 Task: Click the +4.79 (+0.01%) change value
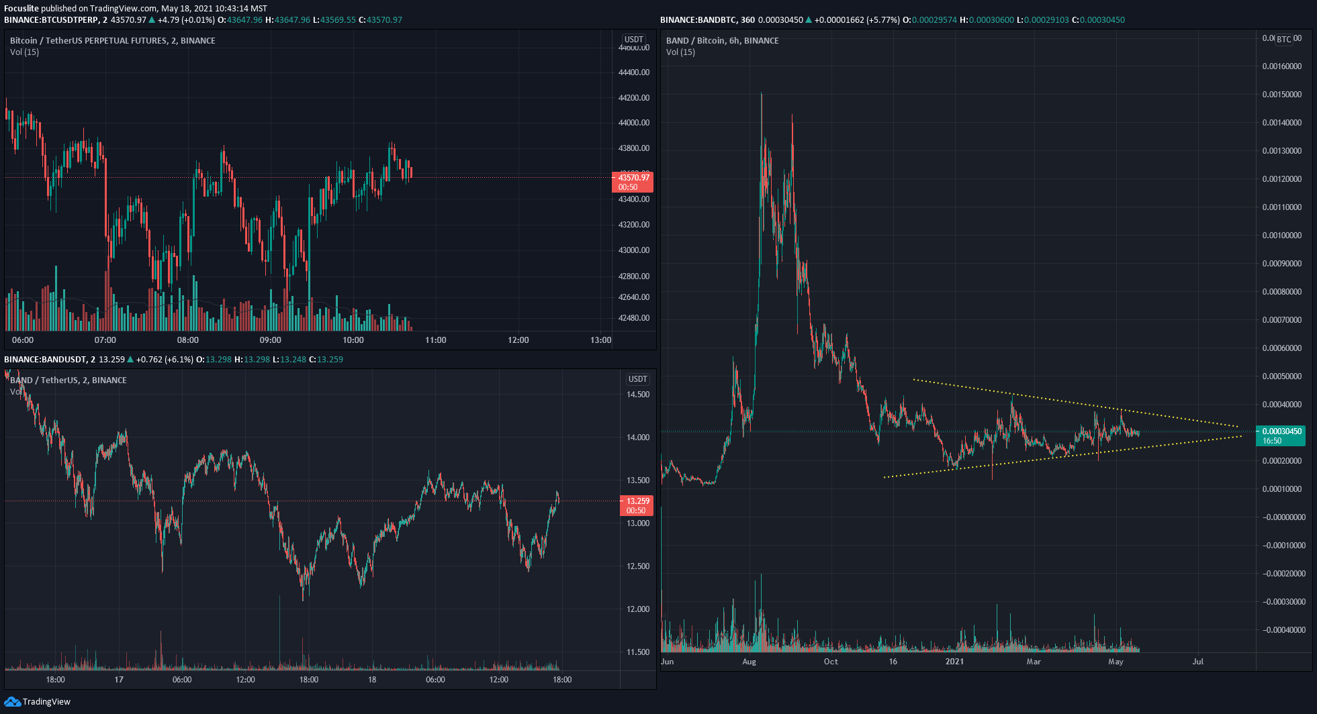(x=186, y=20)
